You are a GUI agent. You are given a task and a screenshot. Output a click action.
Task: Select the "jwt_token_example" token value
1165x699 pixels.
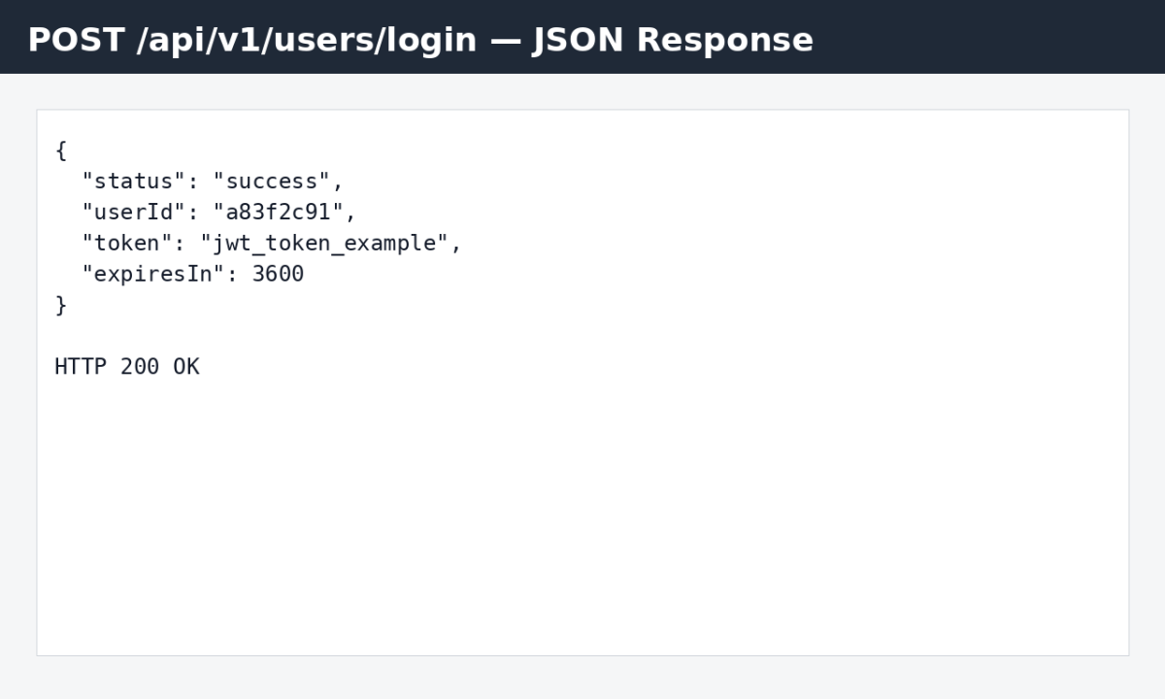coord(324,244)
